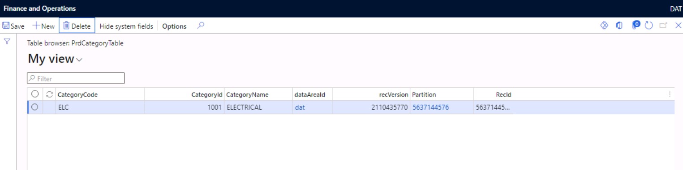Click the truncated RecId cell 56371445...
683x170 pixels.
[x=493, y=107]
